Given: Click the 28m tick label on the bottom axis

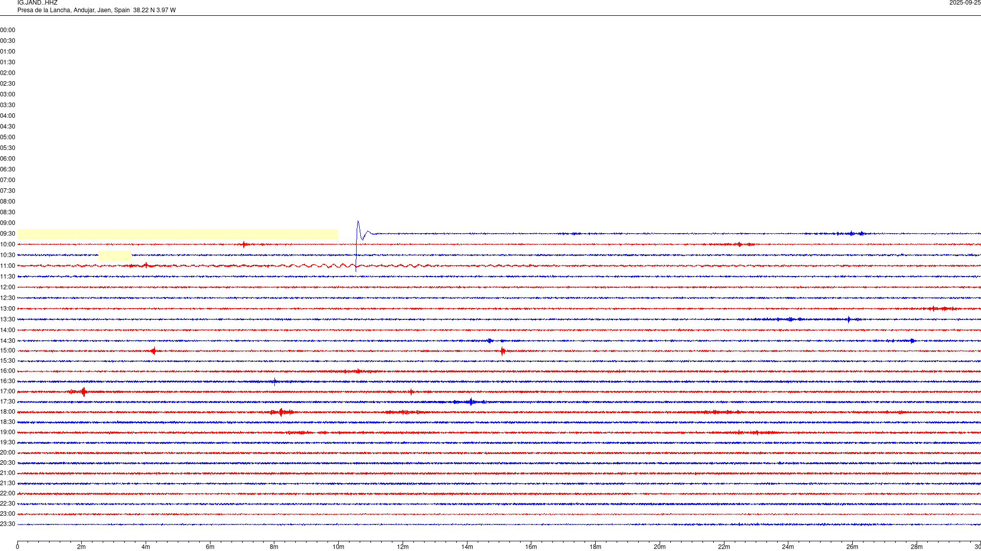Looking at the screenshot, I should pos(917,547).
